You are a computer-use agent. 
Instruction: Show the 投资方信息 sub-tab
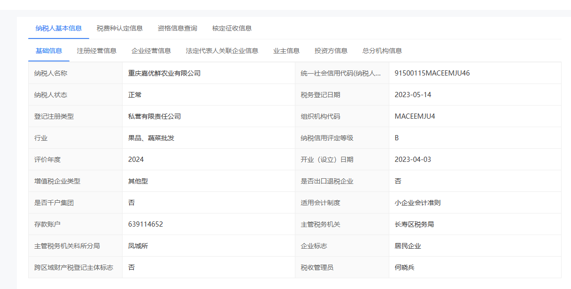(331, 51)
